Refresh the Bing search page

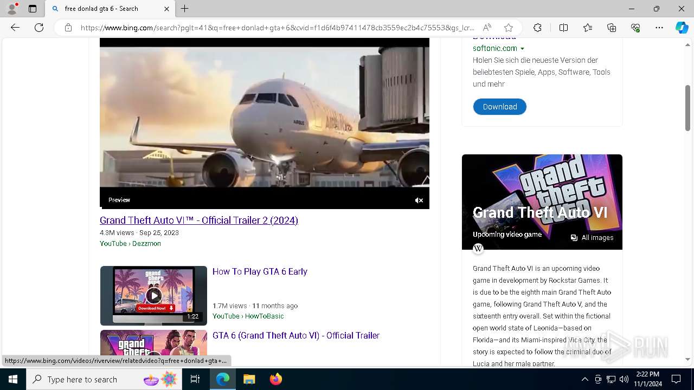point(39,28)
